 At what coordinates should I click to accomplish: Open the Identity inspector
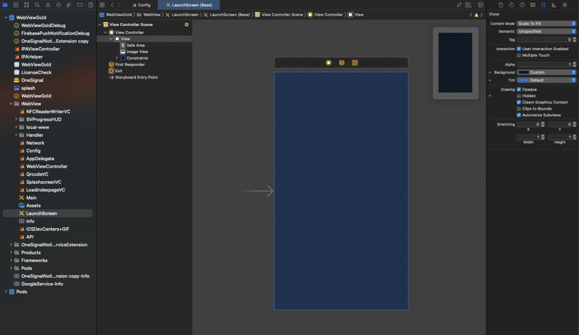coord(532,5)
